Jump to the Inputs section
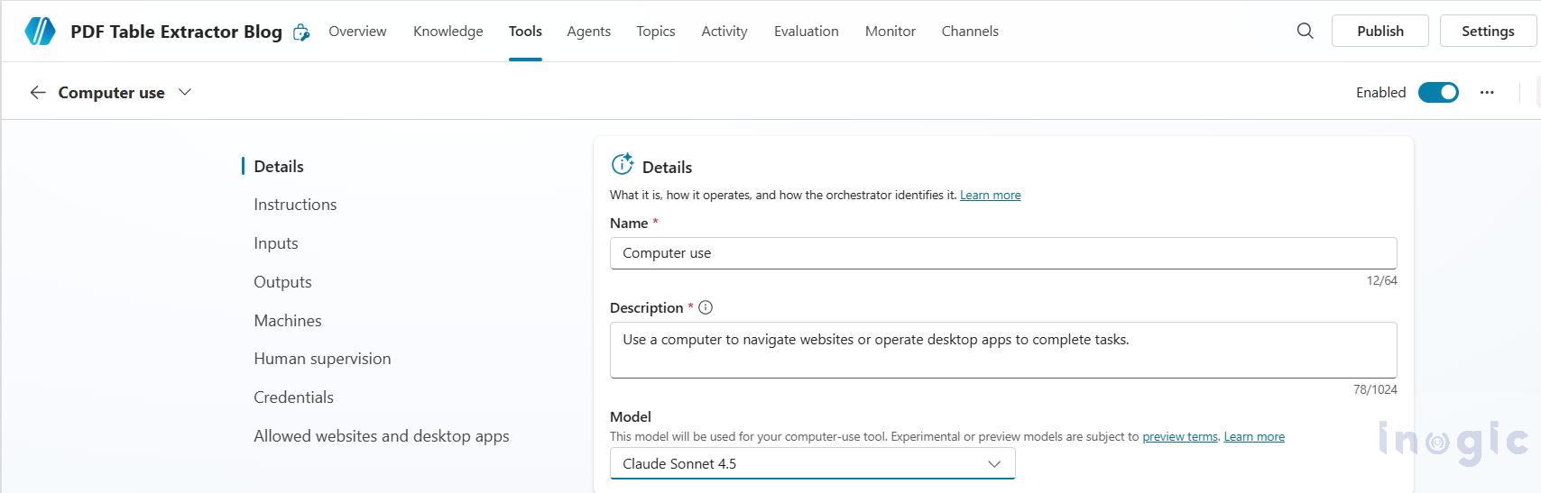This screenshot has height=493, width=1541. 276,243
